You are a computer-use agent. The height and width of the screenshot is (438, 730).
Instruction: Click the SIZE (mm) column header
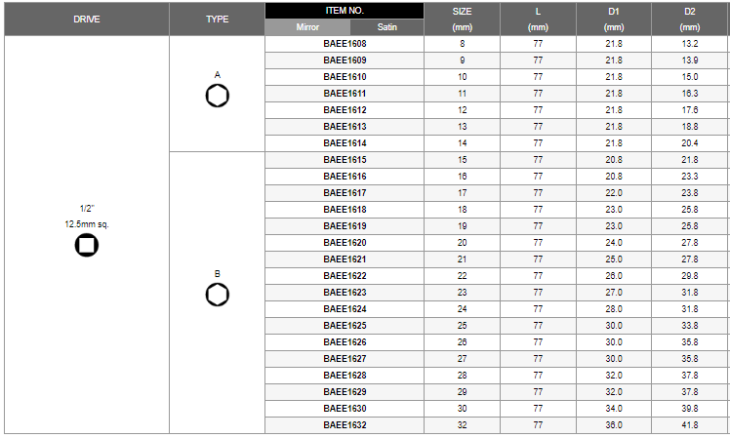tap(462, 20)
